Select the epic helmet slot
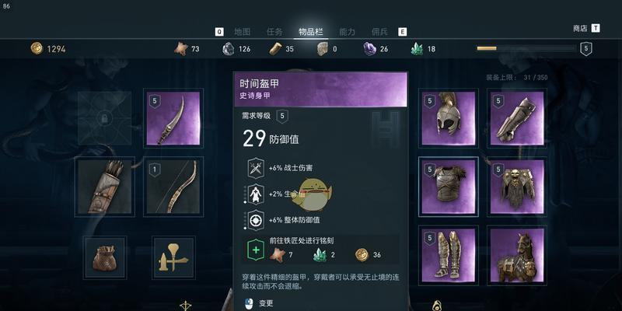 (x=449, y=118)
